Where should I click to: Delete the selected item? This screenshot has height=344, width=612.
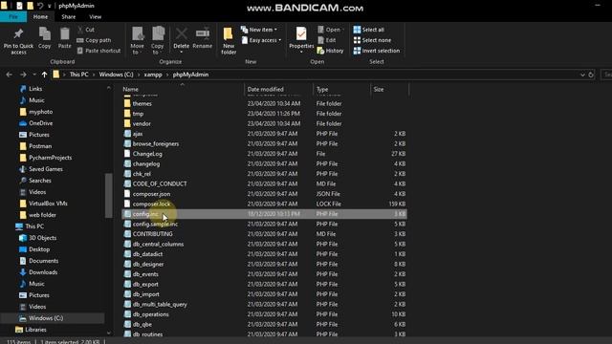click(181, 39)
